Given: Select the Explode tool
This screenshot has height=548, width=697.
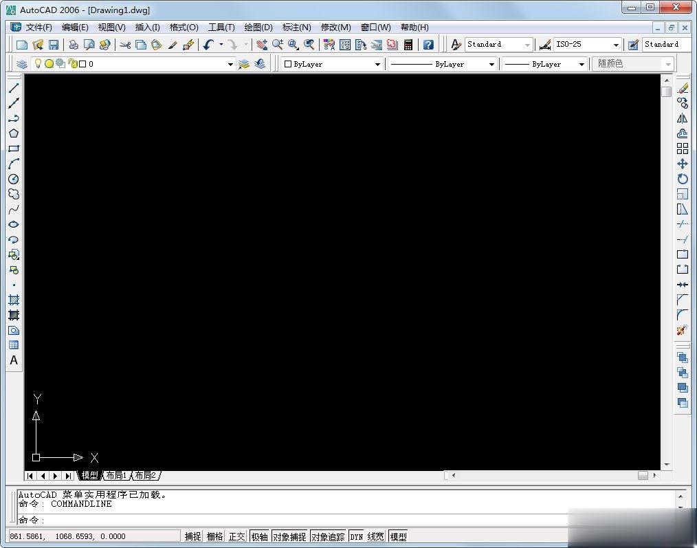Looking at the screenshot, I should 683,331.
